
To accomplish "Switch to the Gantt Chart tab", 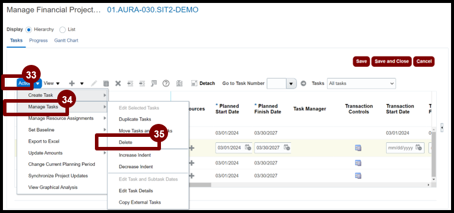I will coord(66,41).
